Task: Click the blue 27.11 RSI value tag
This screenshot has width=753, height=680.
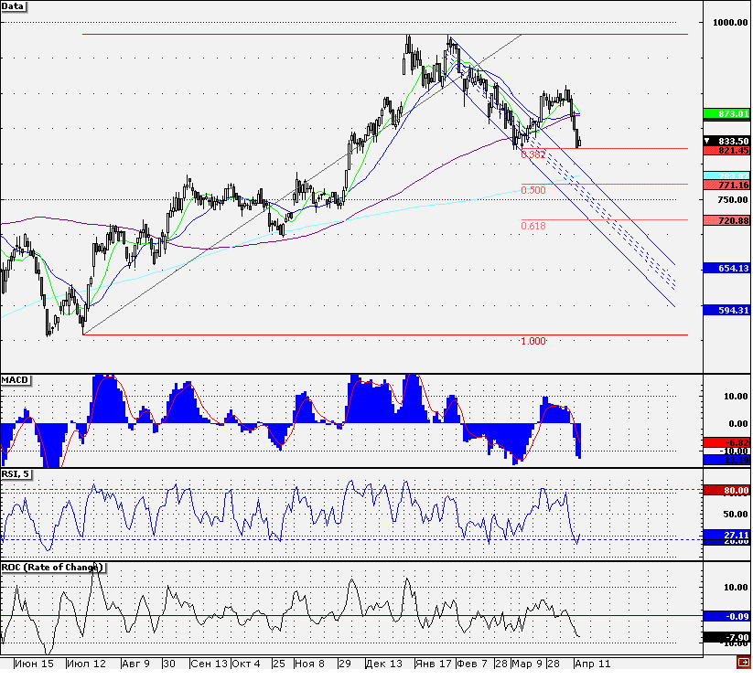Action: click(x=726, y=535)
